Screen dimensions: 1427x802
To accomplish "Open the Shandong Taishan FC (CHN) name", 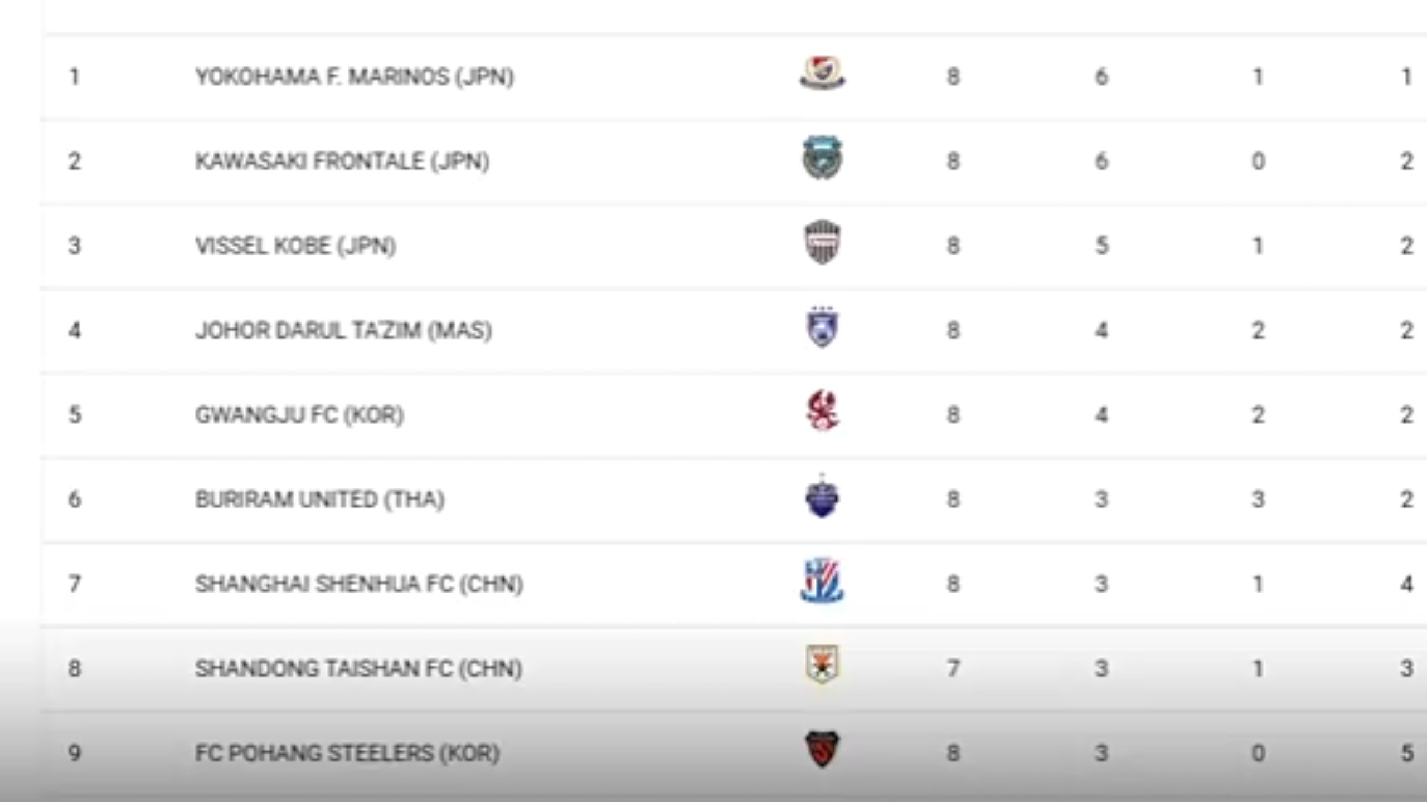I will pyautogui.click(x=358, y=669).
